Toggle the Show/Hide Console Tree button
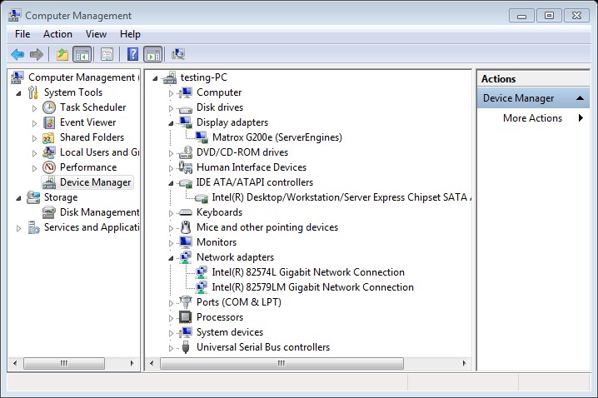 click(x=82, y=55)
